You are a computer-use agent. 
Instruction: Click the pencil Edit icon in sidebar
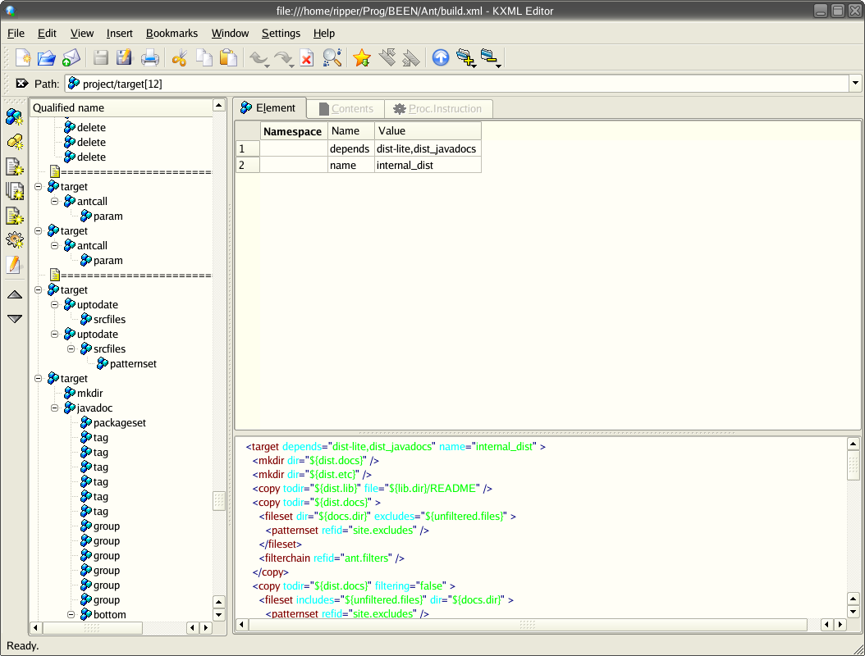[x=14, y=265]
